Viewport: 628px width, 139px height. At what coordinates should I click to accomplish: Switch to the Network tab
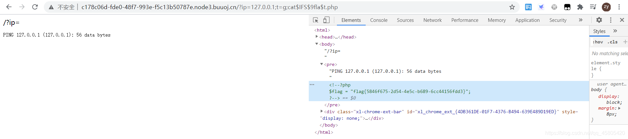coord(432,20)
